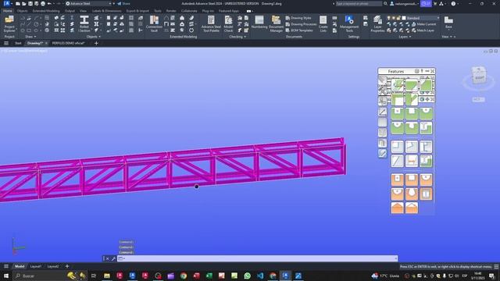
Task: Open the Connection Vault
Action: 154,24
